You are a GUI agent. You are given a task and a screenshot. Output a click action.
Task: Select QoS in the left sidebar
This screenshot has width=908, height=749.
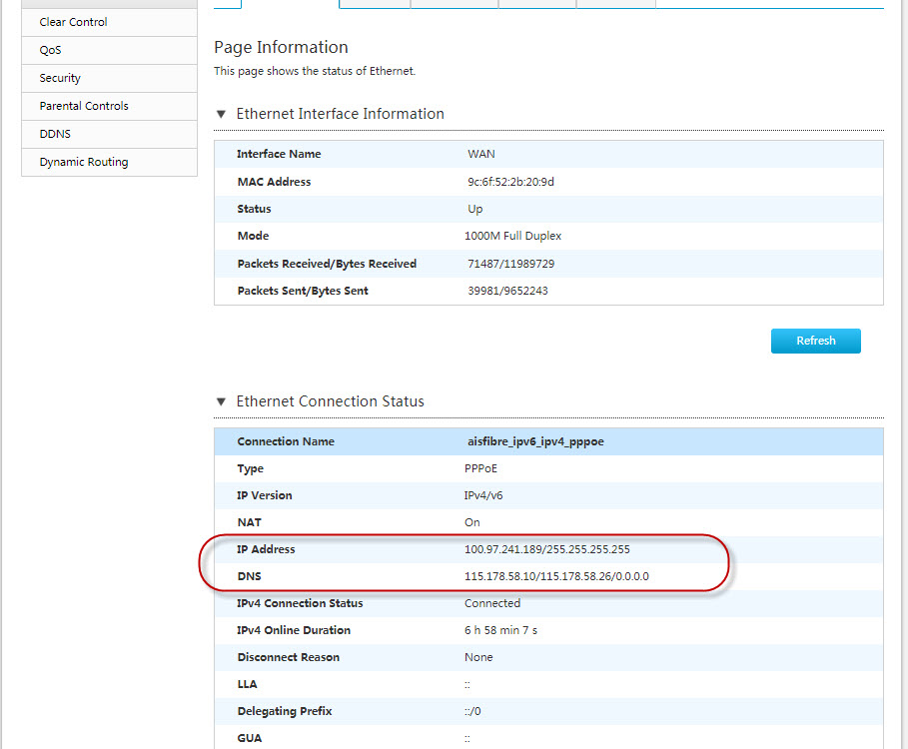(51, 50)
